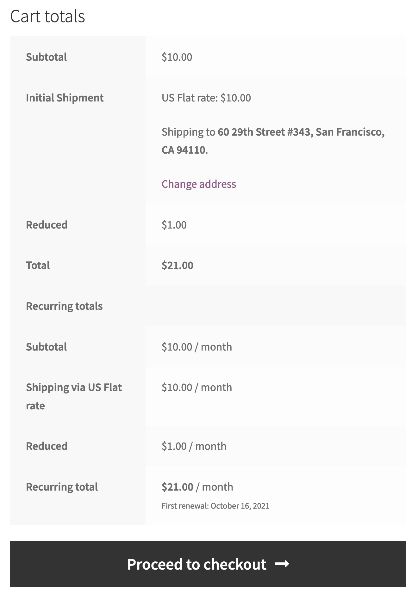412x593 pixels.
Task: Click the Recurring total label
Action: tap(62, 487)
